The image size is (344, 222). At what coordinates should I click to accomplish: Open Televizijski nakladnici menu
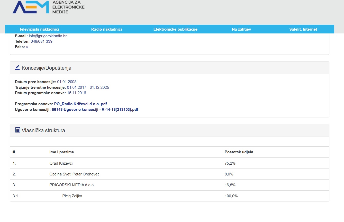point(39,29)
